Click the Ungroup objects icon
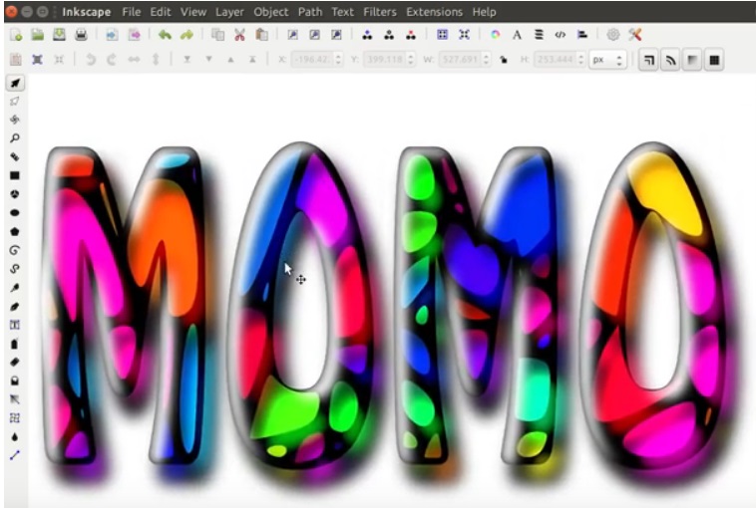Image resolution: width=756 pixels, height=508 pixels. (x=464, y=35)
